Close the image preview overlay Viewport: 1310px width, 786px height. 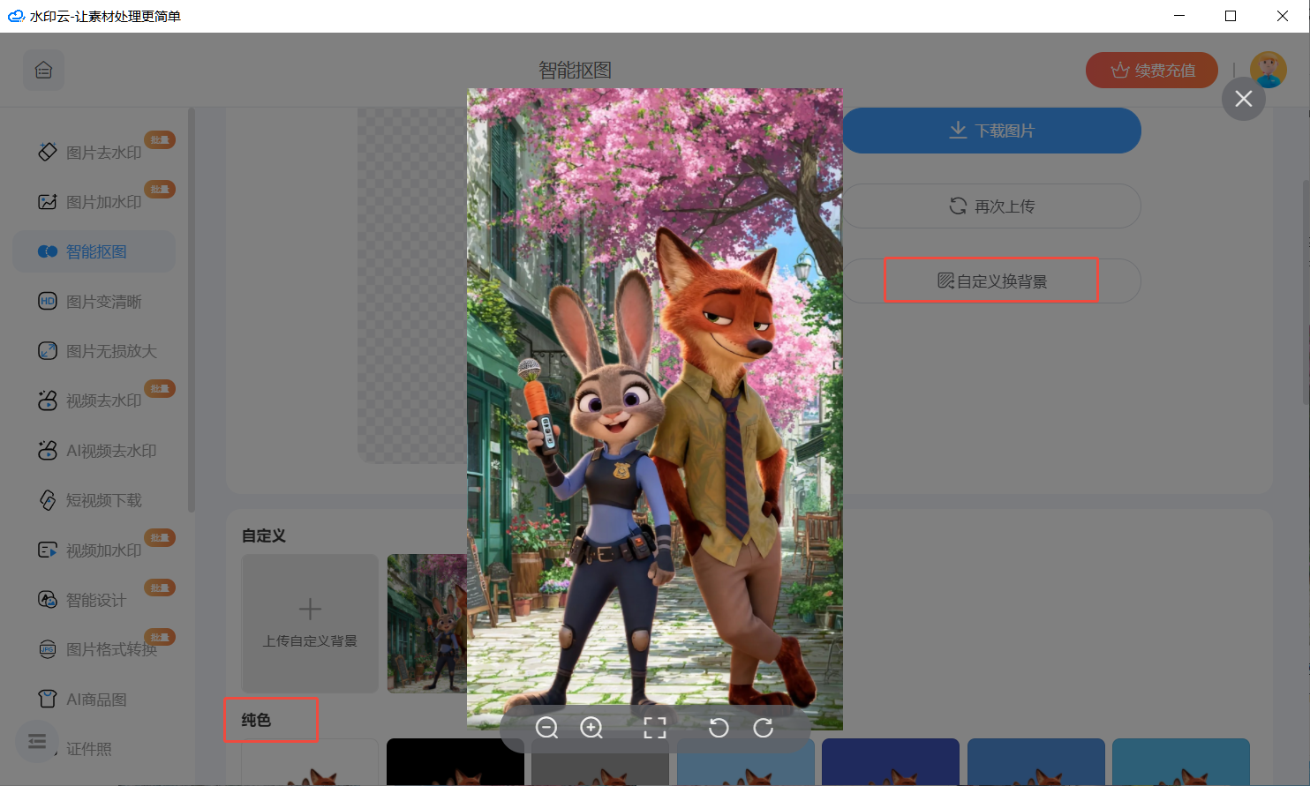click(x=1243, y=99)
